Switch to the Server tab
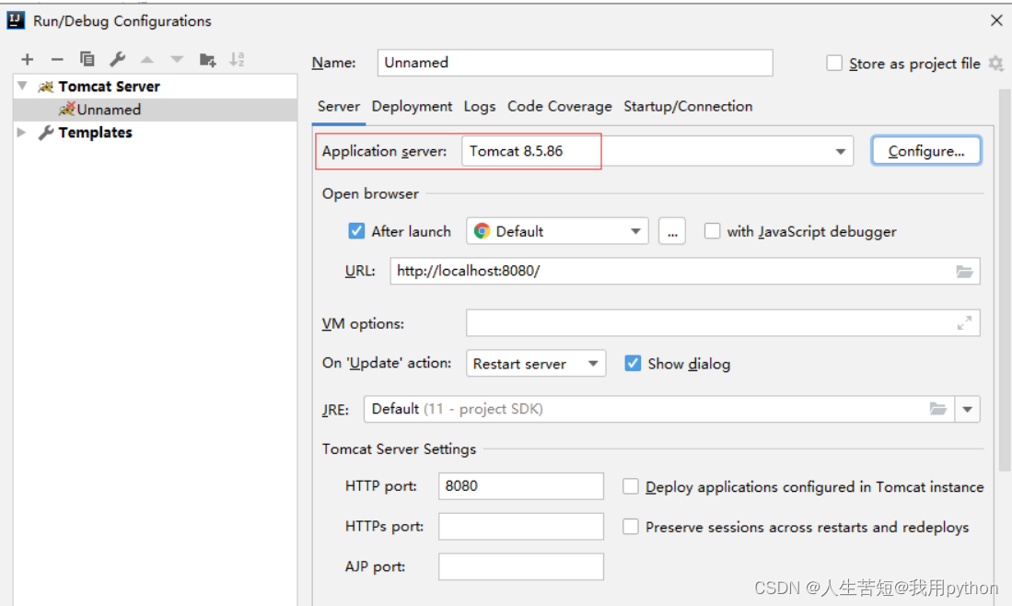This screenshot has width=1012, height=606. [339, 107]
